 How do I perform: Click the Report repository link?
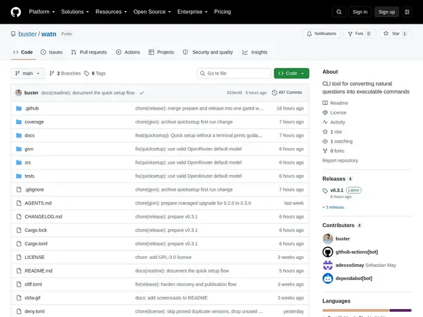click(x=340, y=160)
